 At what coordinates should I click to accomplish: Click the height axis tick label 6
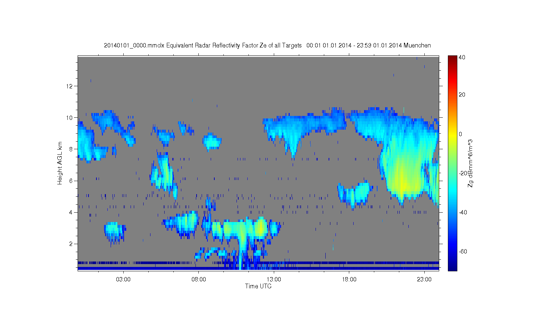[x=71, y=181]
